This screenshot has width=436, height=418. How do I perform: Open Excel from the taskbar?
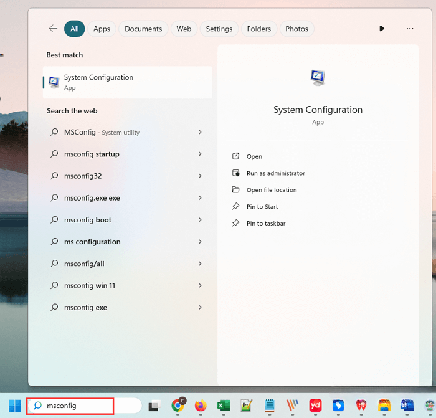coord(224,406)
